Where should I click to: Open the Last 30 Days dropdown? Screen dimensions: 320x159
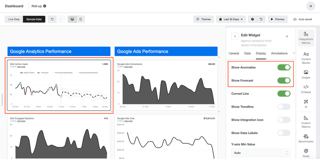point(231,19)
